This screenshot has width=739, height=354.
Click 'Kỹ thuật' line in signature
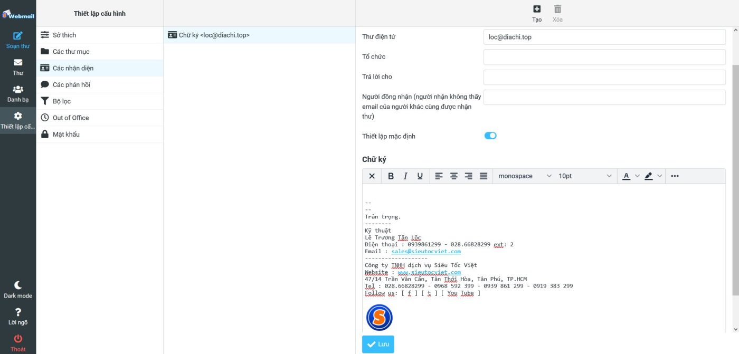coord(378,231)
